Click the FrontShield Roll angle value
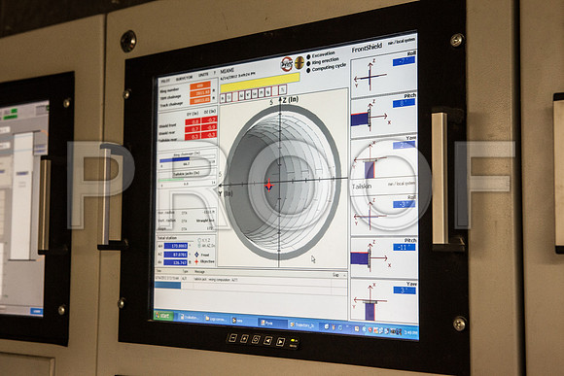The width and height of the screenshot is (564, 376). pyautogui.click(x=404, y=61)
